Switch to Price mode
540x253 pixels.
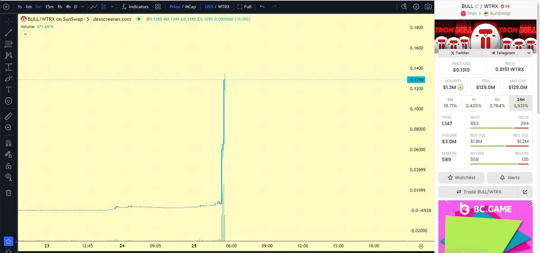tap(175, 7)
